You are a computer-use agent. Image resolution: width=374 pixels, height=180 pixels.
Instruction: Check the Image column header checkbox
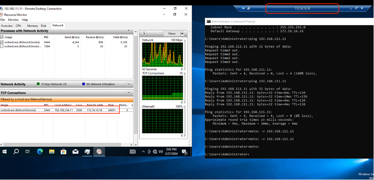pyautogui.click(x=2, y=37)
